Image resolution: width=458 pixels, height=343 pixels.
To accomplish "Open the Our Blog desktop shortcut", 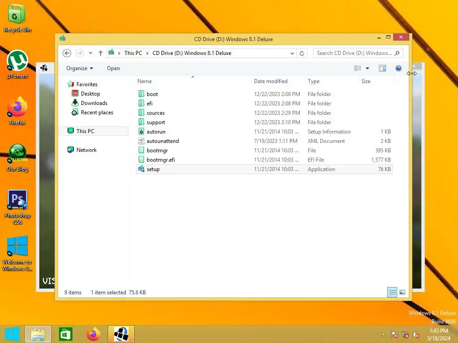I will click(x=17, y=158).
